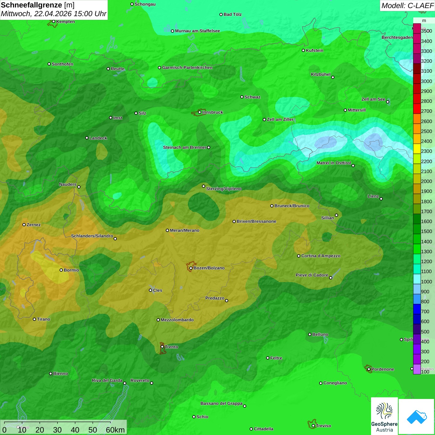This screenshot has width=435, height=435.
Task: Click the Sterzing/Vipiteno label
Action: (224, 189)
